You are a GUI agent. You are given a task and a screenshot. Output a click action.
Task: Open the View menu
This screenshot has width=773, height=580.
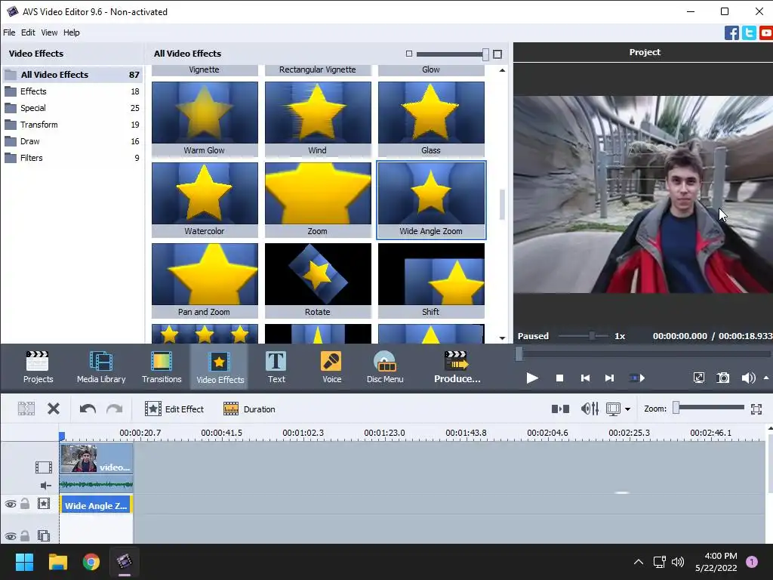coord(49,32)
